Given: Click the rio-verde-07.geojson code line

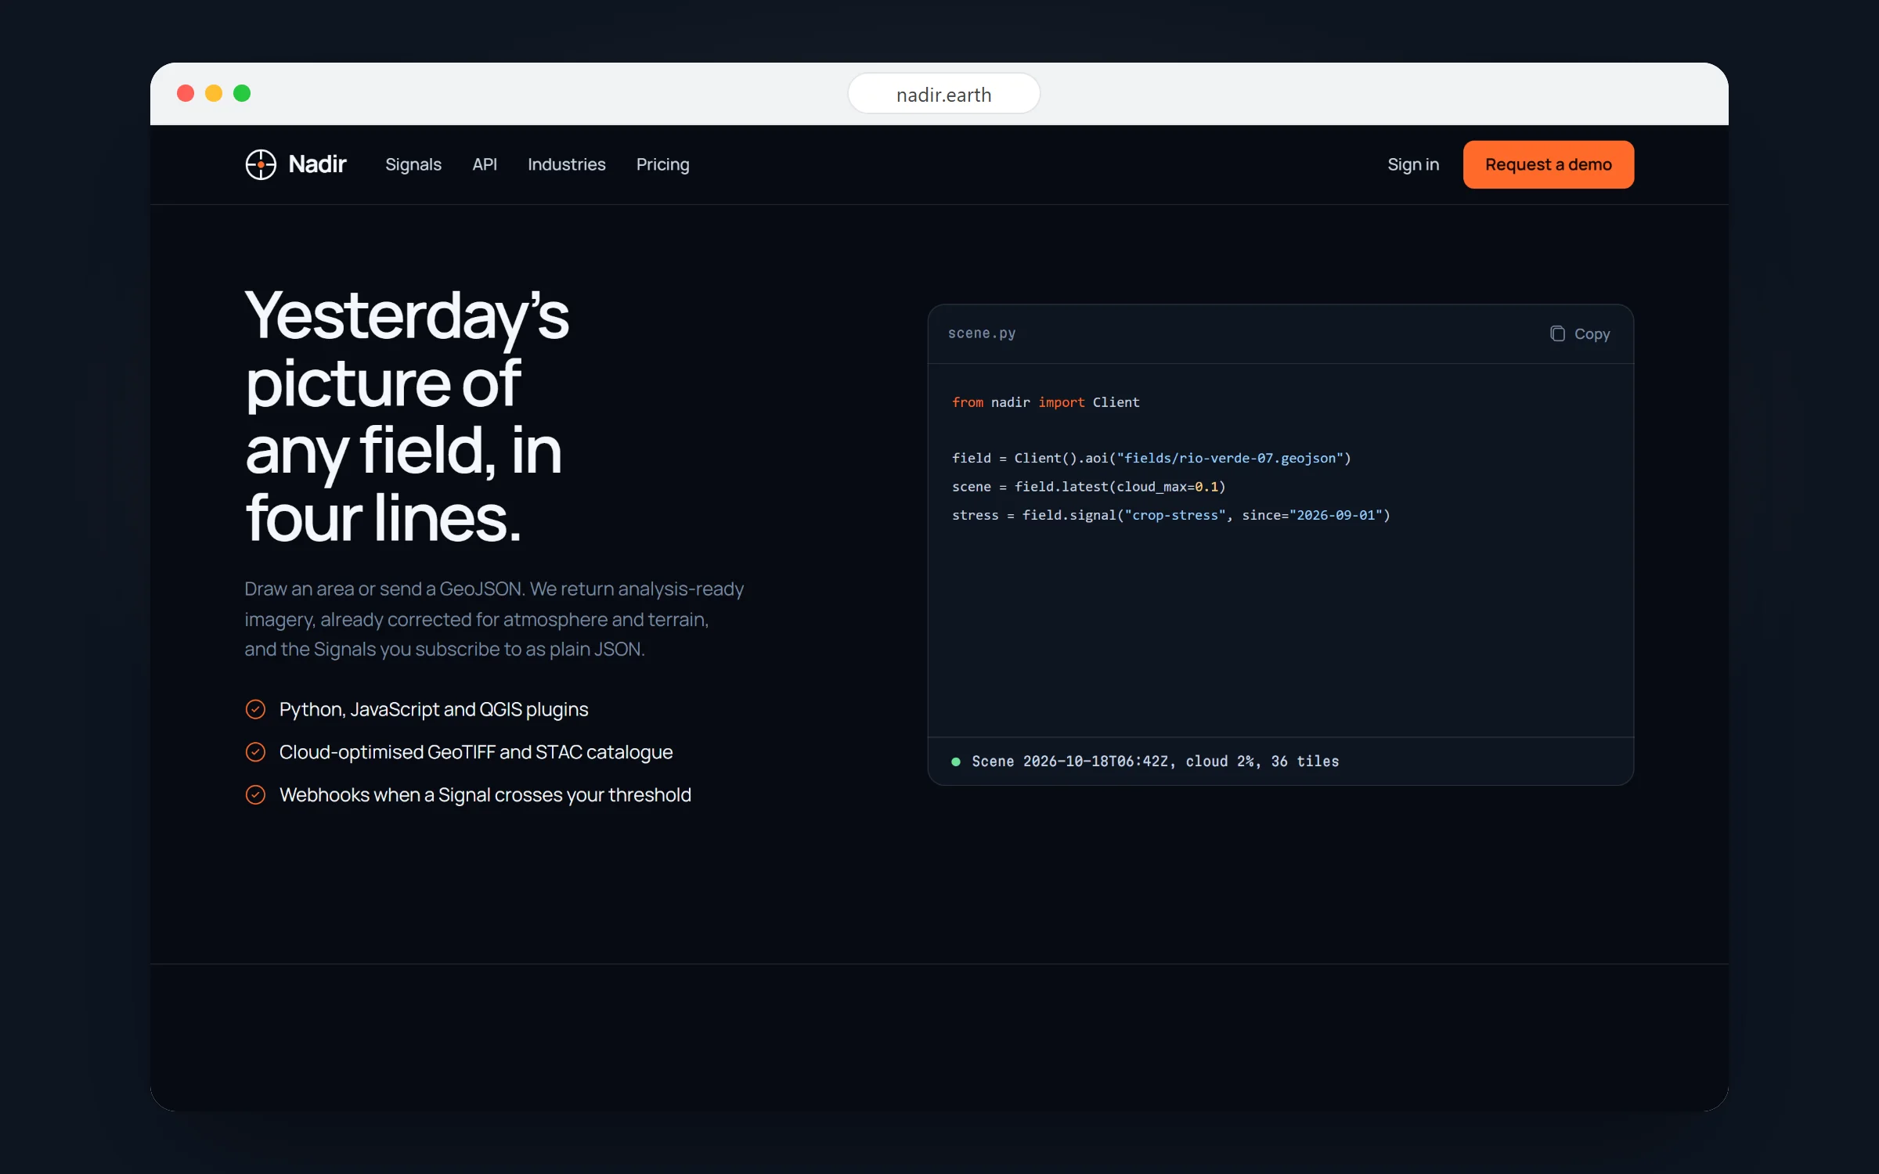Looking at the screenshot, I should [1151, 459].
